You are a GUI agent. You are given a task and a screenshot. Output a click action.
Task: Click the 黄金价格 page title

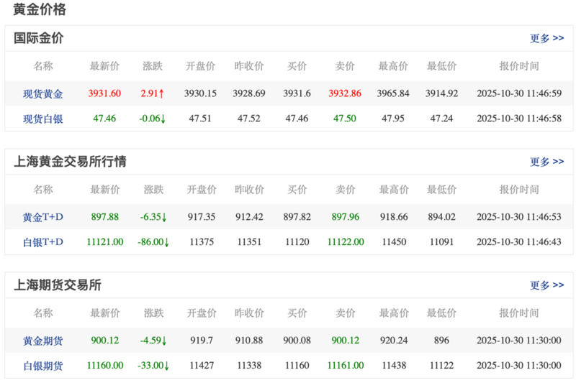tap(39, 9)
